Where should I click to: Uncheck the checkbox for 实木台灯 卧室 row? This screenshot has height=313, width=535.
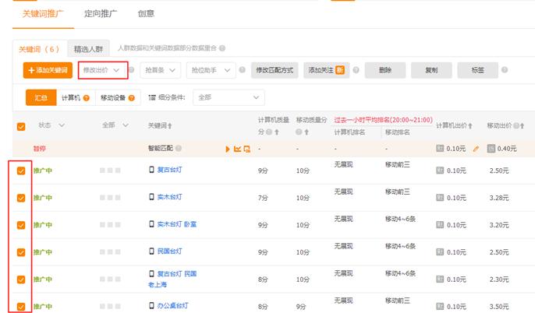pos(21,225)
